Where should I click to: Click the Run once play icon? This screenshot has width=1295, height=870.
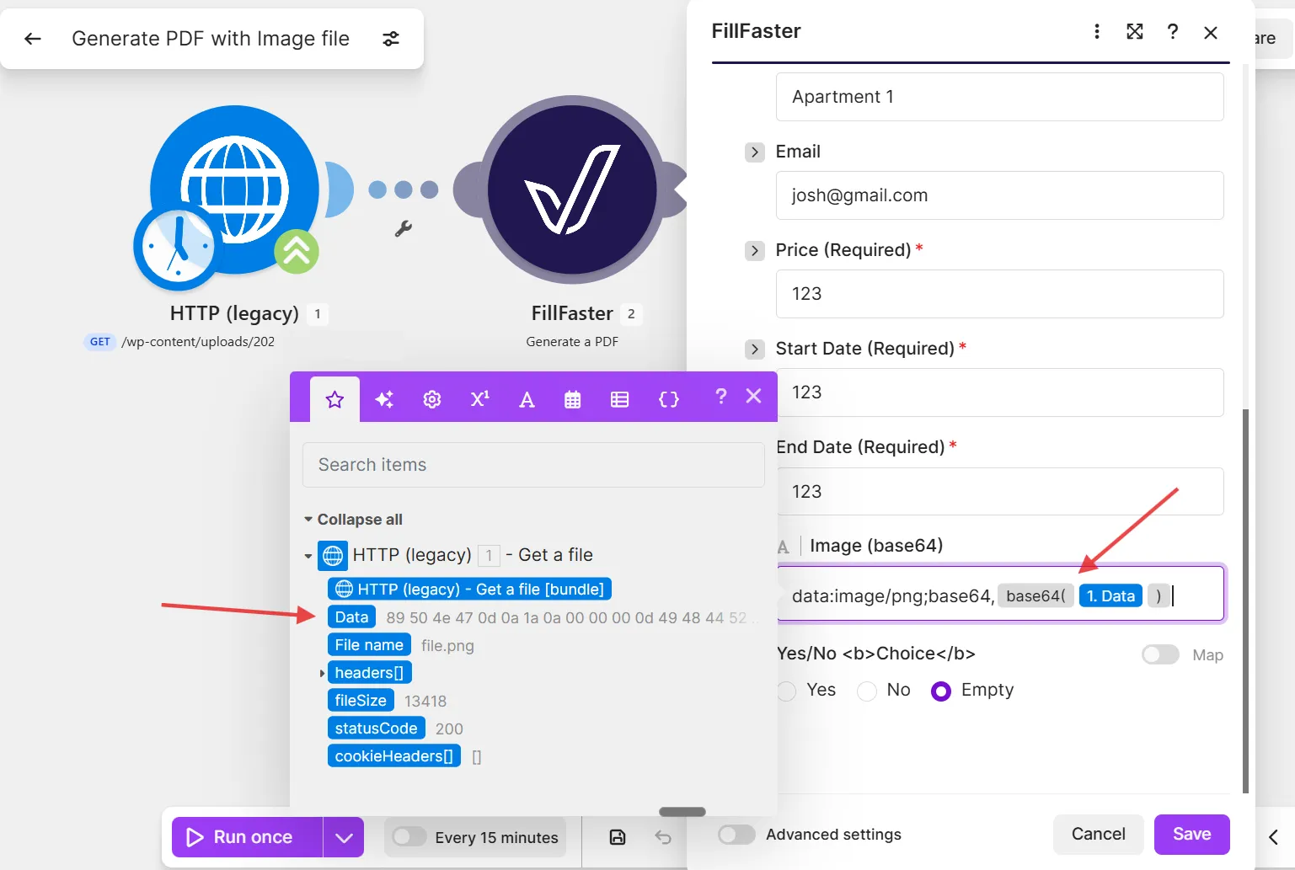coord(195,837)
